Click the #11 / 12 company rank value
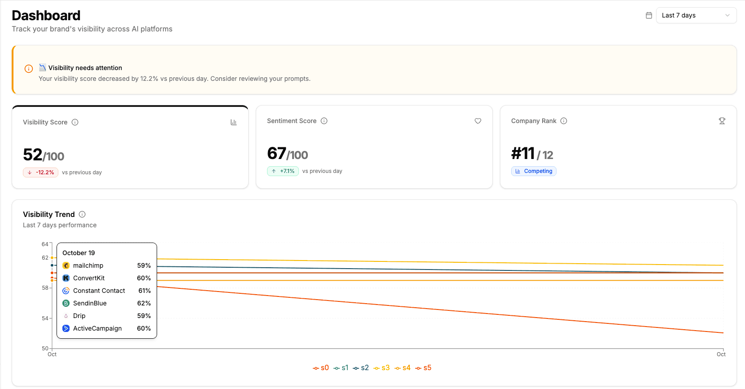Image resolution: width=745 pixels, height=389 pixels. [x=532, y=154]
